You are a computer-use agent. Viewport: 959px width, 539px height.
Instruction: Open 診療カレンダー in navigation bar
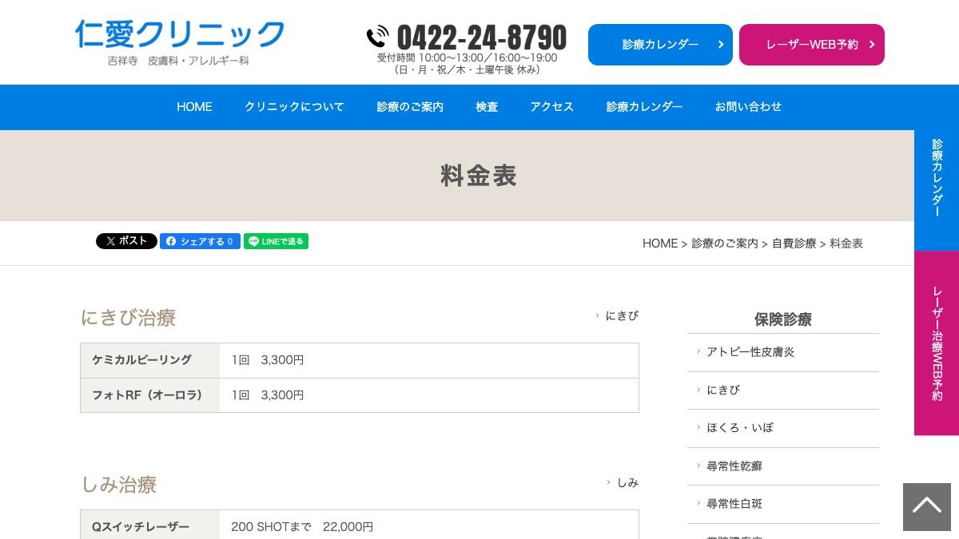point(644,107)
